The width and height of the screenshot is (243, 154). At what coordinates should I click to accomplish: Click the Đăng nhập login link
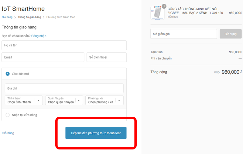pos(39,36)
